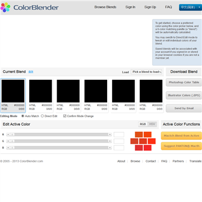Click Suggest PANTONE Match button
The height and width of the screenshot is (202, 202).
pos(181,146)
